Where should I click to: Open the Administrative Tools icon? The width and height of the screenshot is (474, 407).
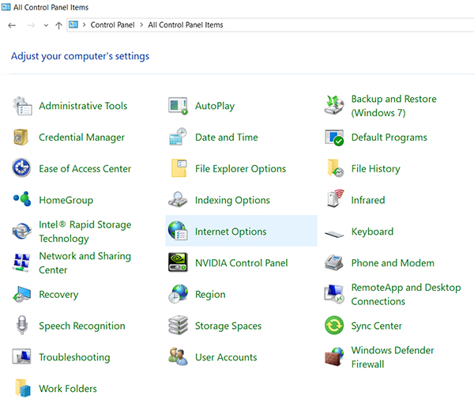click(x=22, y=106)
